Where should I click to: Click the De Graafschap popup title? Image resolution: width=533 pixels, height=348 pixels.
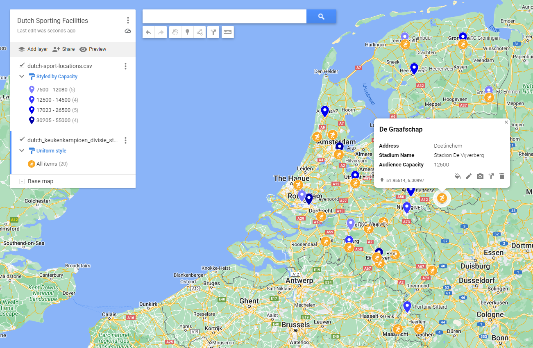click(401, 129)
